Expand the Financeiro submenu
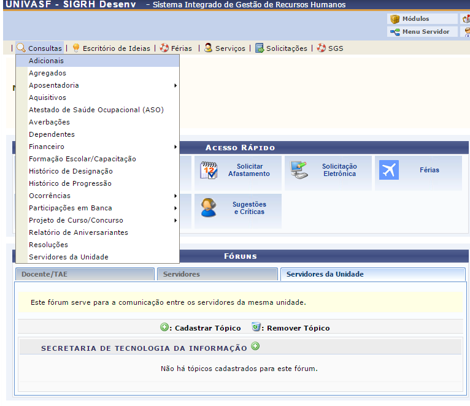This screenshot has height=406, width=470. click(47, 147)
